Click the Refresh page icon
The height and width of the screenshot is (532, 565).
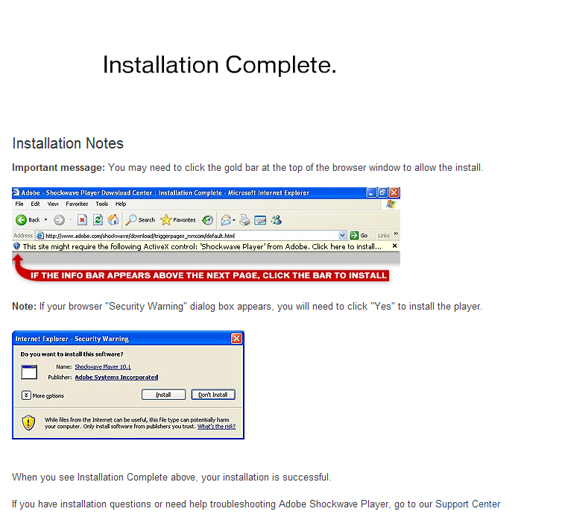[98, 219]
